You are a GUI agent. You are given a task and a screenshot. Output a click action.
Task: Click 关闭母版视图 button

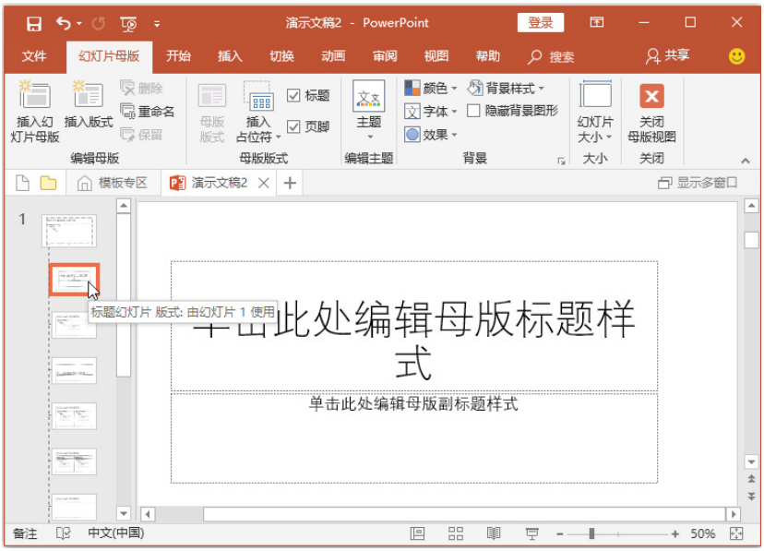tap(651, 113)
